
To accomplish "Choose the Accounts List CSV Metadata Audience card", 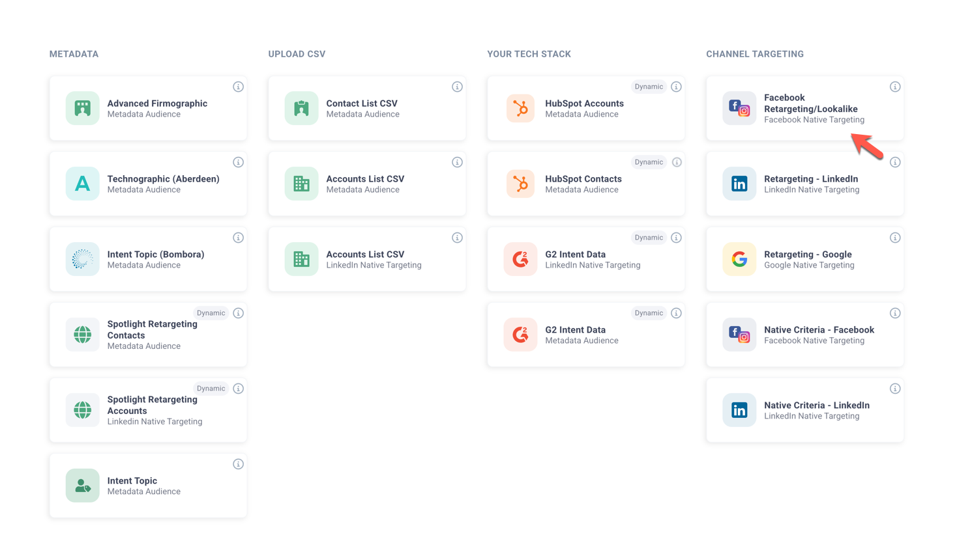I will tap(366, 184).
